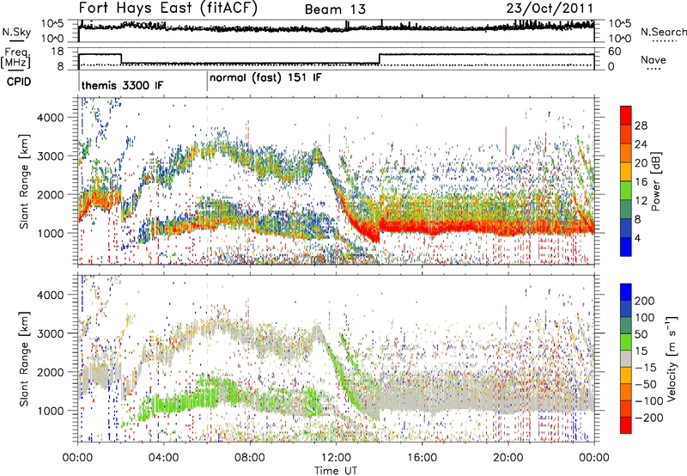Click the '12:00' time axis label
The width and height of the screenshot is (687, 476).
335,458
